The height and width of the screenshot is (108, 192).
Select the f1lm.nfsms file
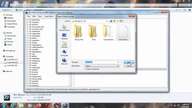click(123, 33)
